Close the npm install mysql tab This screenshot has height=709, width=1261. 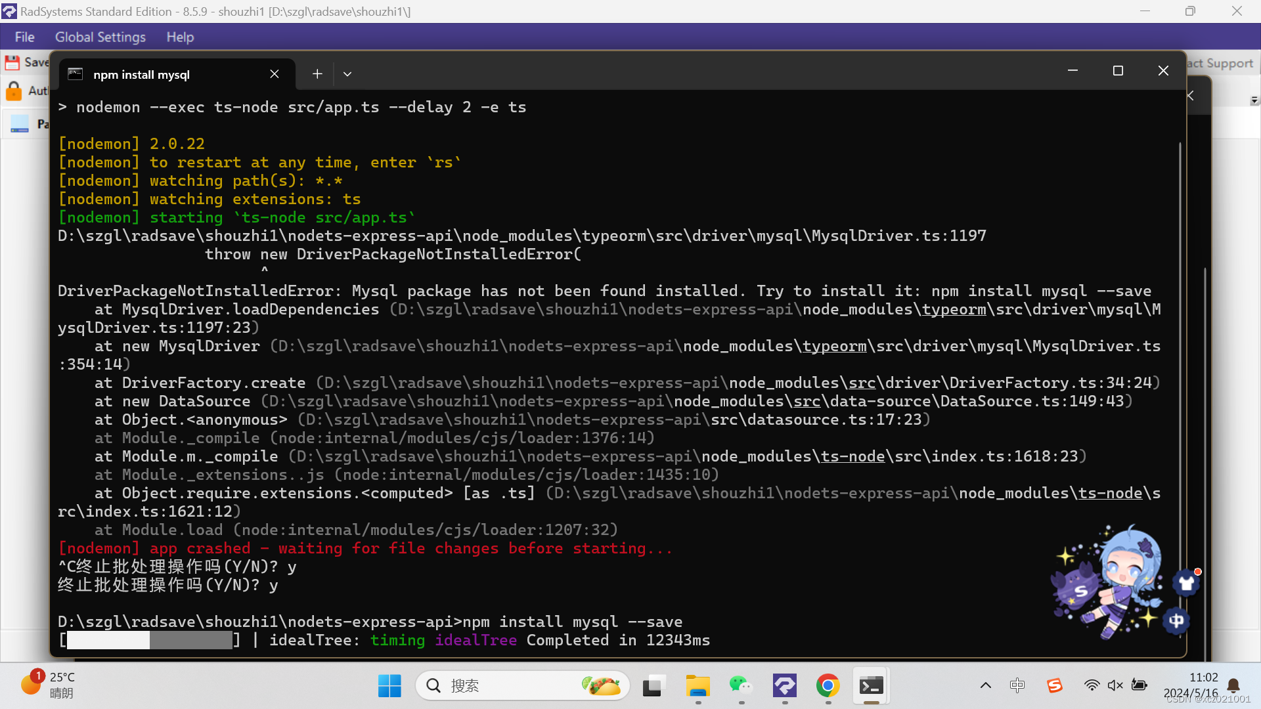point(275,74)
